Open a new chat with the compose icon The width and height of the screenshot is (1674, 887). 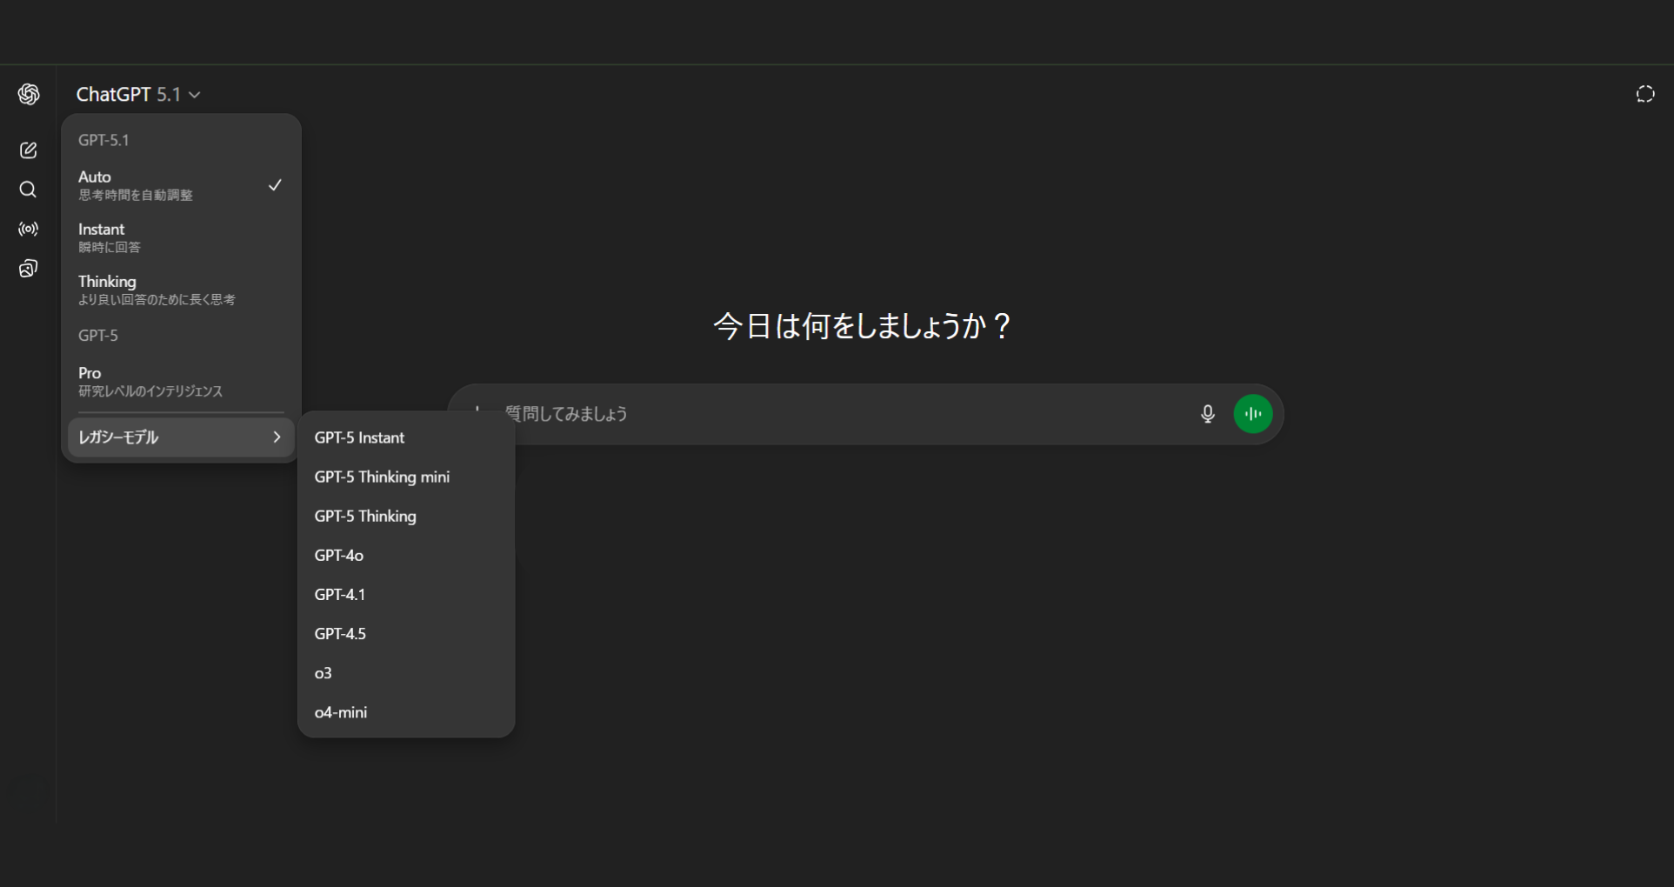coord(28,150)
